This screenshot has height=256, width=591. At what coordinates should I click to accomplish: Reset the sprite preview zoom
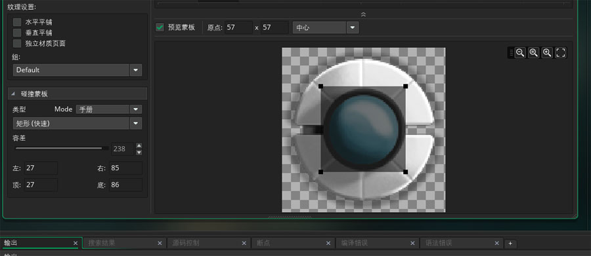[534, 52]
